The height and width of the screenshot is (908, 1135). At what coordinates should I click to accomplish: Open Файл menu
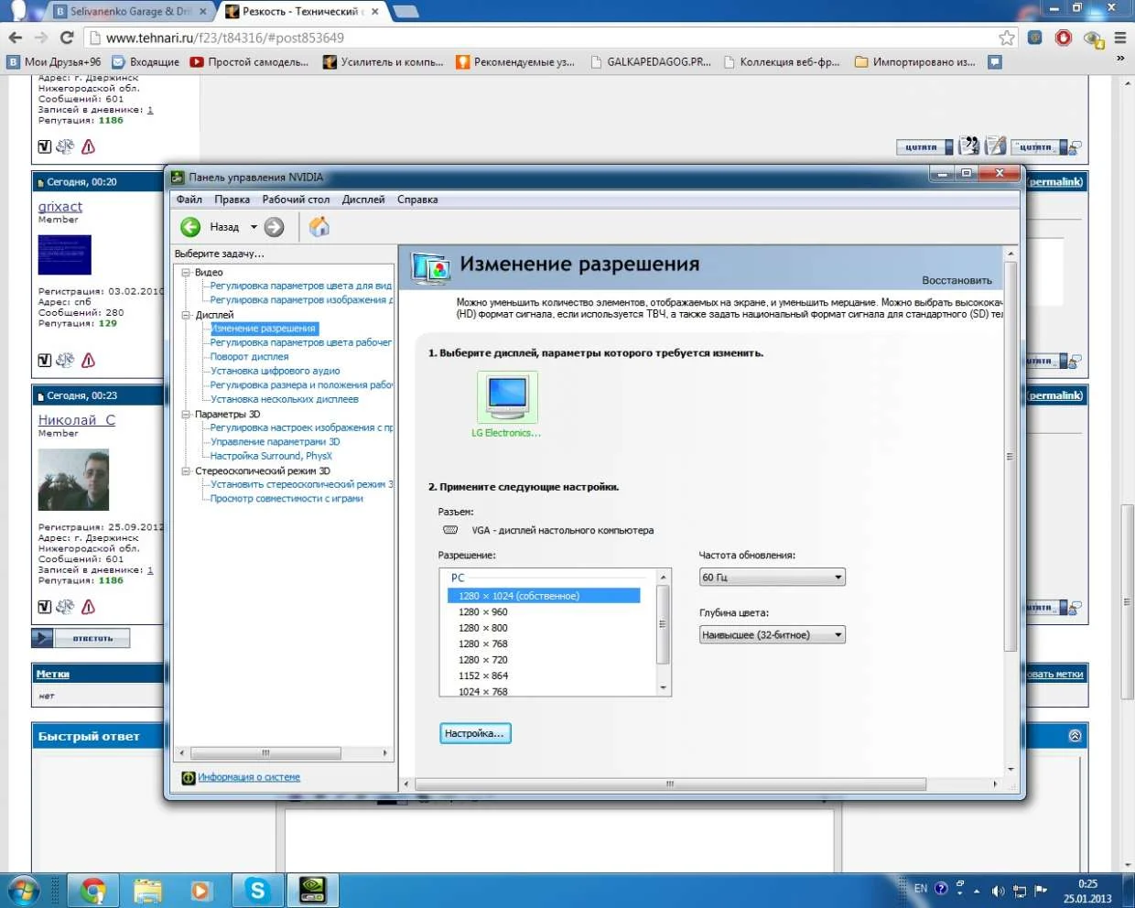click(x=189, y=200)
